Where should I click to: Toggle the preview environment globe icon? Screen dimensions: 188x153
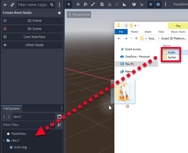158,5
